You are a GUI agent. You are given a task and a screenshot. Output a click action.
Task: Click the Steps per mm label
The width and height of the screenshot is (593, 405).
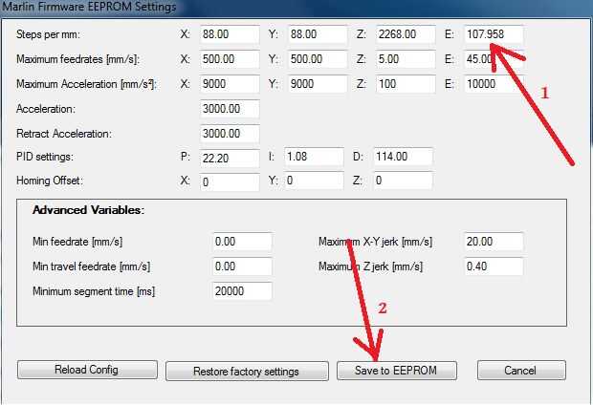coord(48,34)
